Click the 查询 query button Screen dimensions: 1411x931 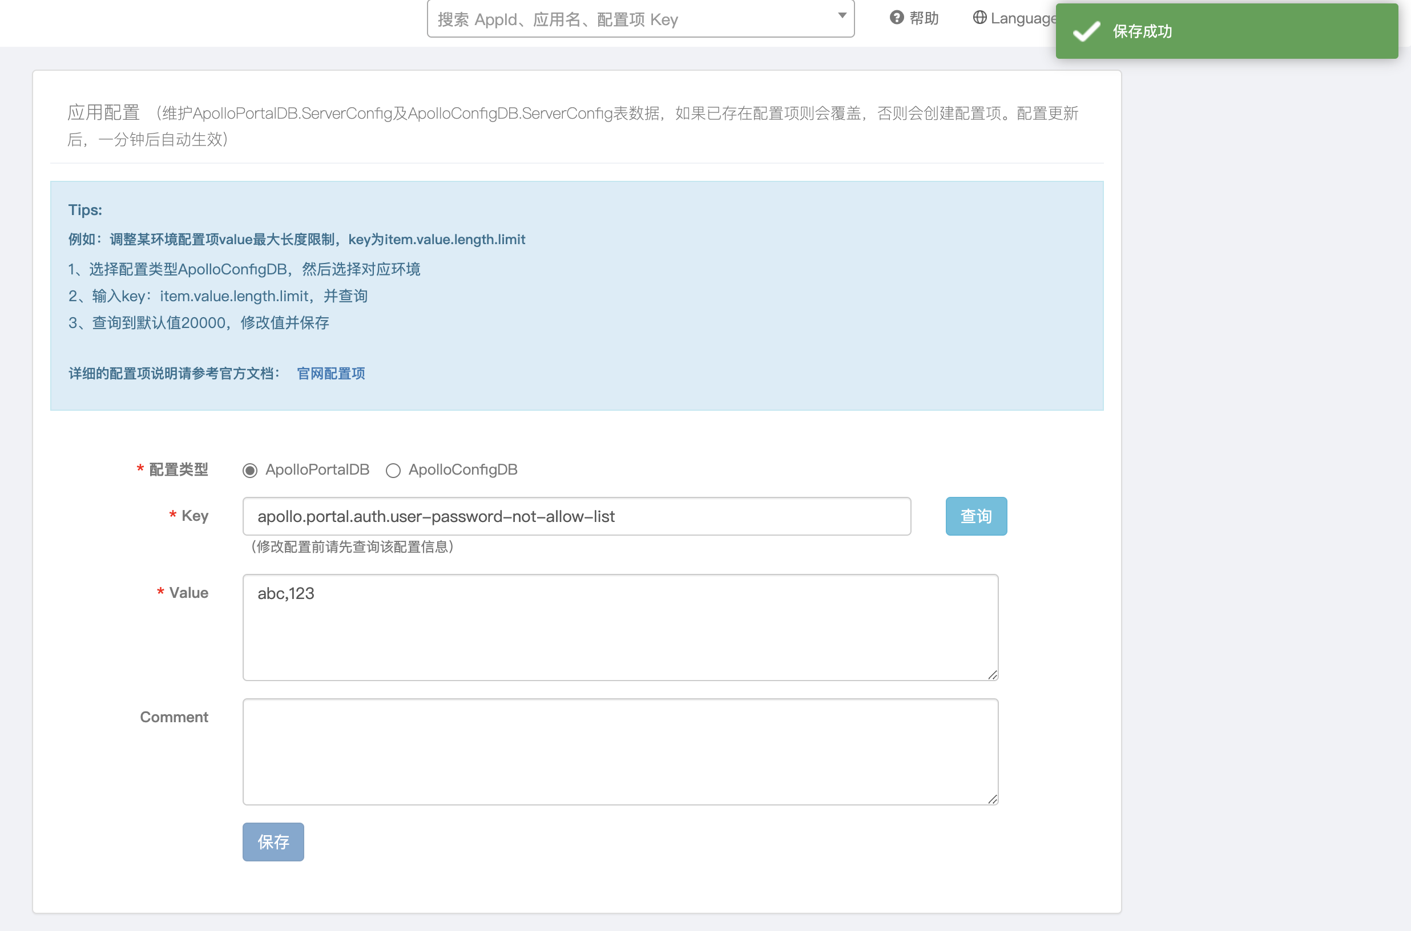pyautogui.click(x=975, y=516)
